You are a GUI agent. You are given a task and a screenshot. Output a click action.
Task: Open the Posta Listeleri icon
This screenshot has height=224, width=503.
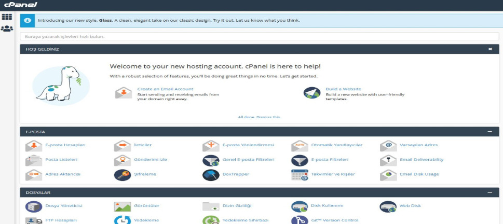[x=34, y=160]
